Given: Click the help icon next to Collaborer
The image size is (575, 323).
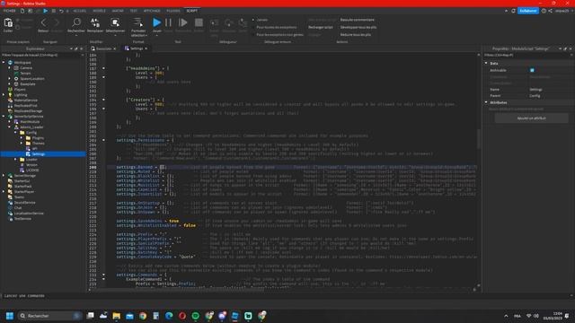Looking at the screenshot, I should (x=544, y=11).
